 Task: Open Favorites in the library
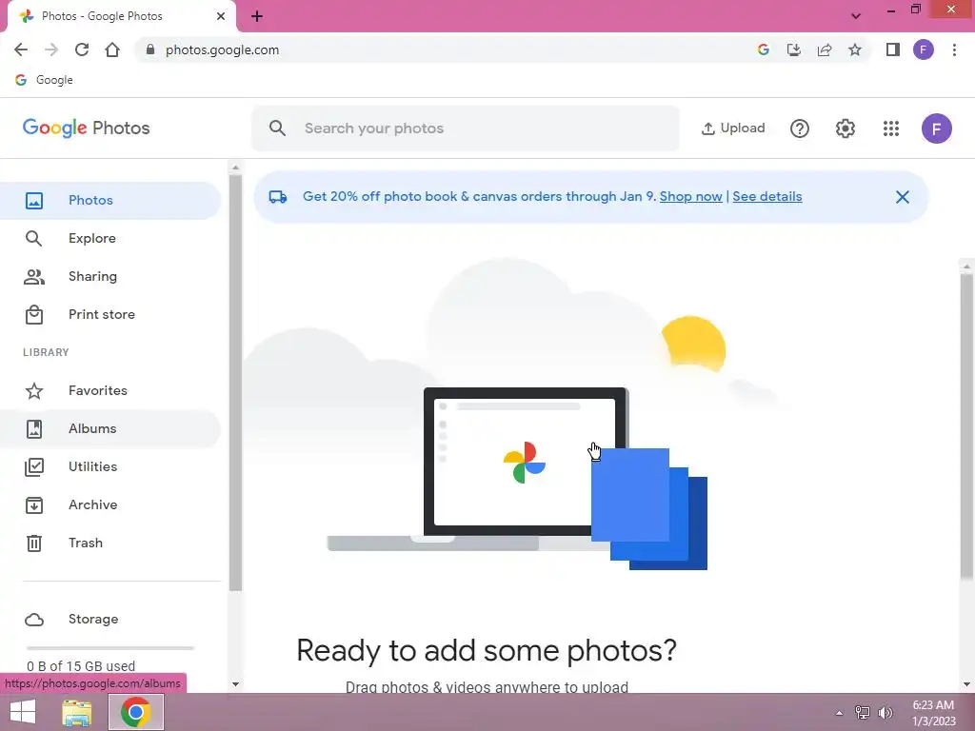110,390
